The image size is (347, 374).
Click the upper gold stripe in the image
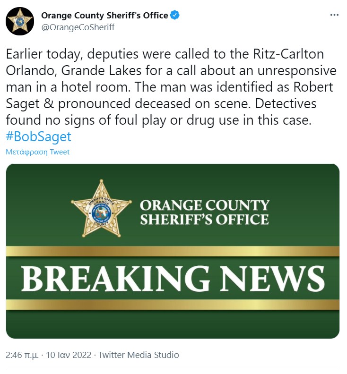[x=173, y=251]
